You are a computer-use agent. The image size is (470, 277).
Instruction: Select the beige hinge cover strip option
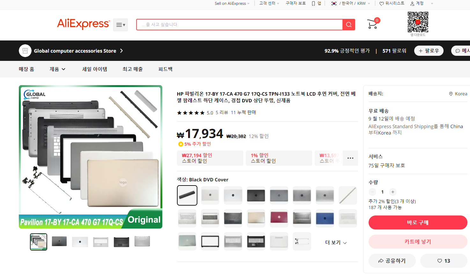[x=348, y=195]
